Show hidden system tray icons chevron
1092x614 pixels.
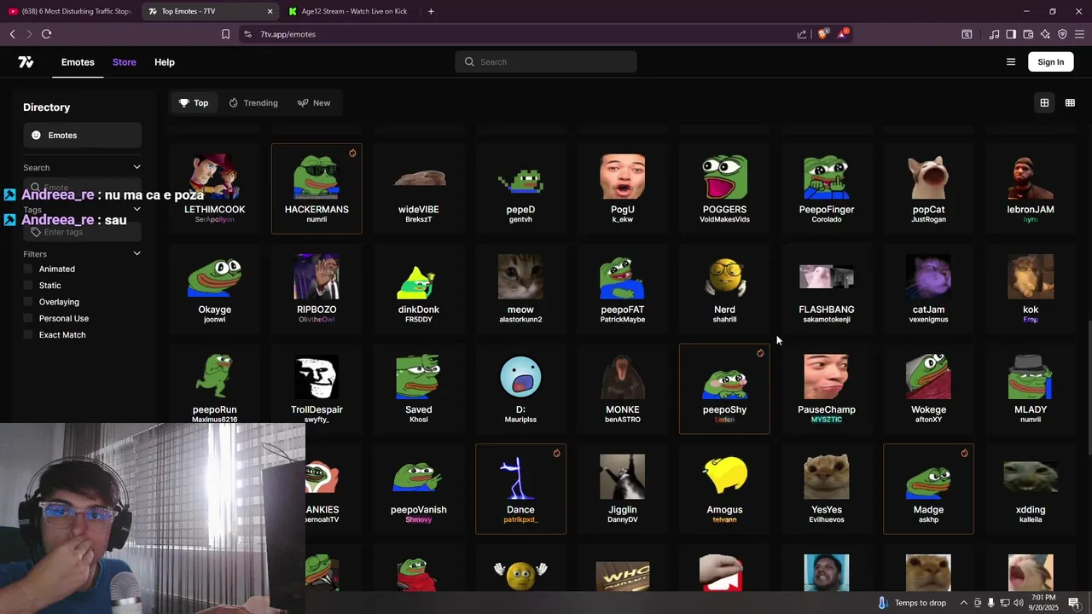[964, 603]
